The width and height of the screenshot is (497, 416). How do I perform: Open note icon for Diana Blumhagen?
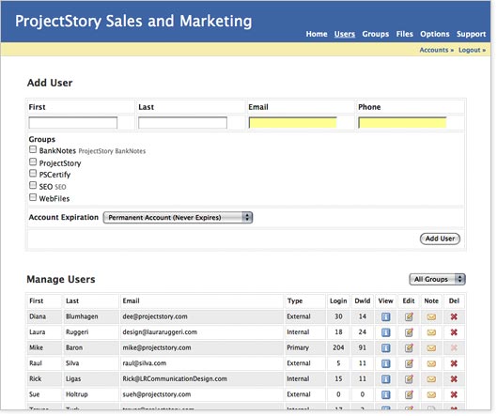tap(431, 316)
